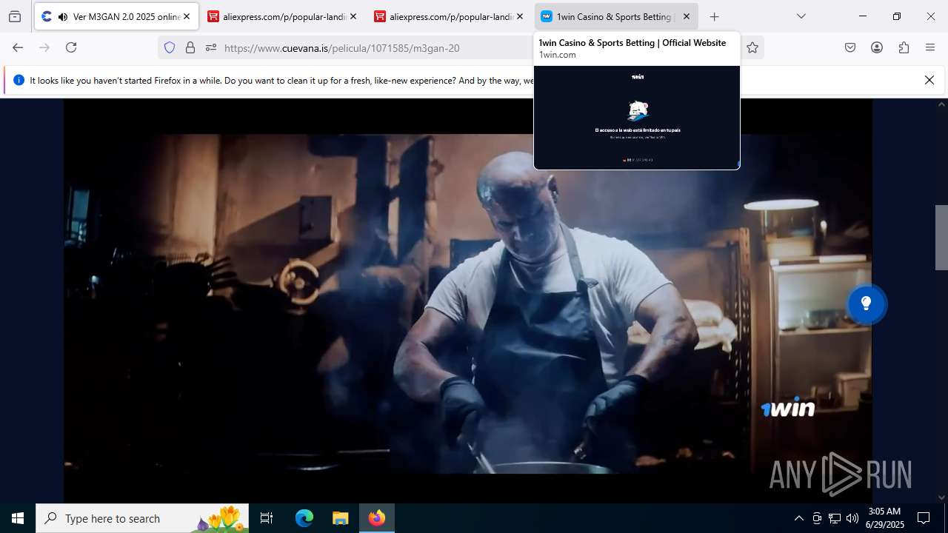Show hidden system tray icons
The width and height of the screenshot is (948, 533).
pyautogui.click(x=798, y=518)
